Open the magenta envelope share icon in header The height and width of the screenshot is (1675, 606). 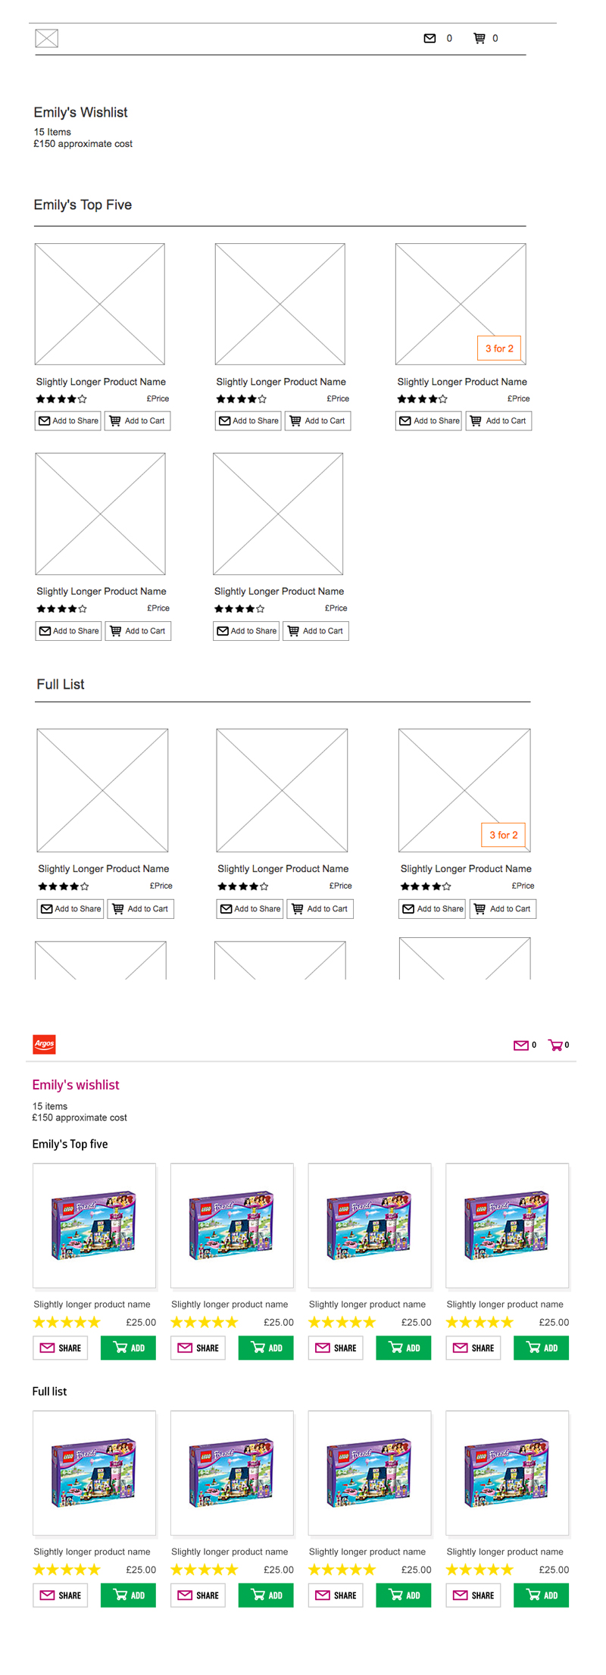521,1045
